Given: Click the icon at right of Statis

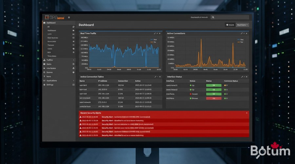Looking at the screenshot, I should click(x=73, y=64).
